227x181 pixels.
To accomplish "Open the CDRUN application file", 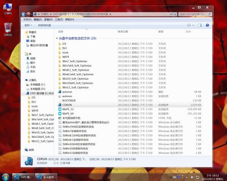I will pos(67,105).
